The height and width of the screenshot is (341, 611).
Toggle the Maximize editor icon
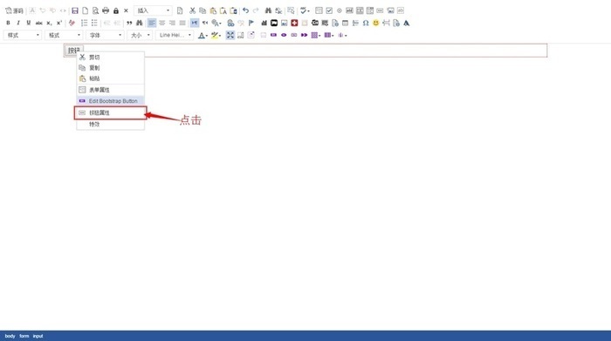pyautogui.click(x=230, y=35)
